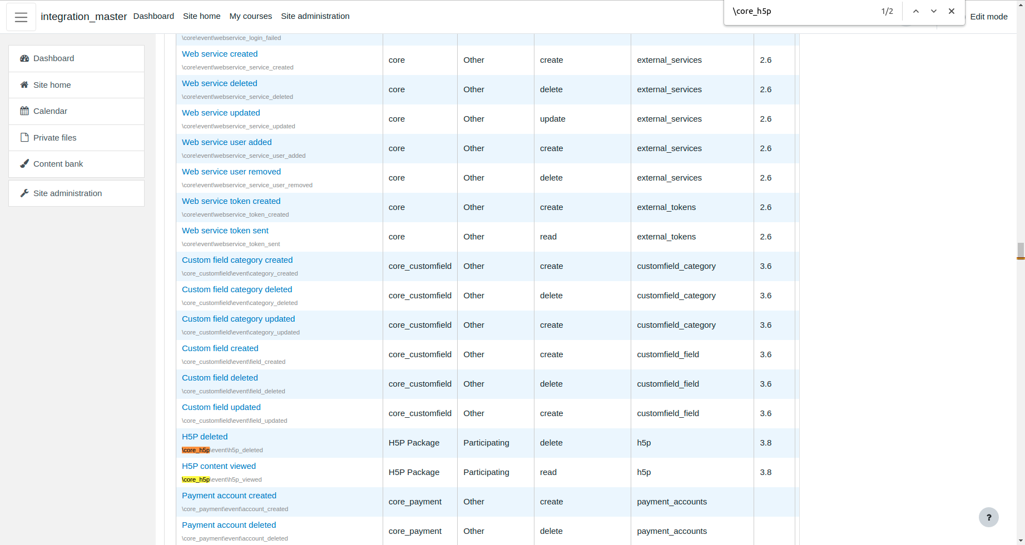The height and width of the screenshot is (545, 1025).
Task: Click the orange highlighted \core_h5p match
Action: tap(196, 450)
